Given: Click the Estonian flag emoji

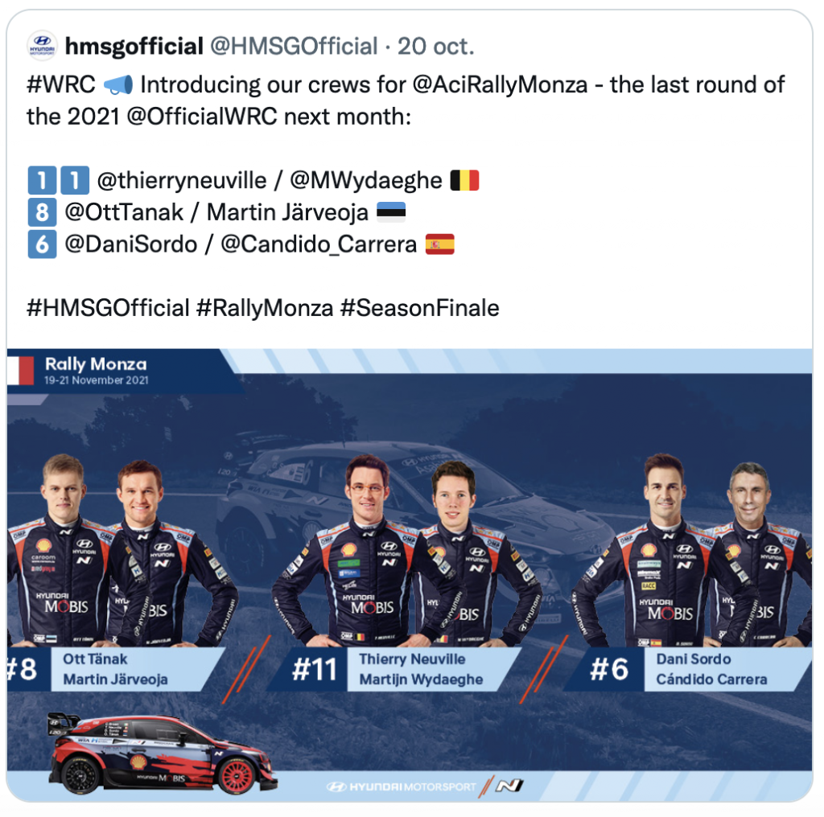Looking at the screenshot, I should [391, 212].
